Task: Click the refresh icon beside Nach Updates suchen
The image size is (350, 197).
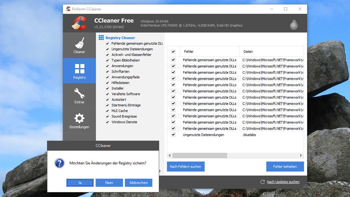Action: click(x=262, y=182)
